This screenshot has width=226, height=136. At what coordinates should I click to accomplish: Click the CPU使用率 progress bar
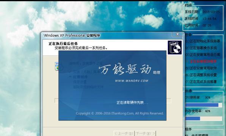(204, 105)
